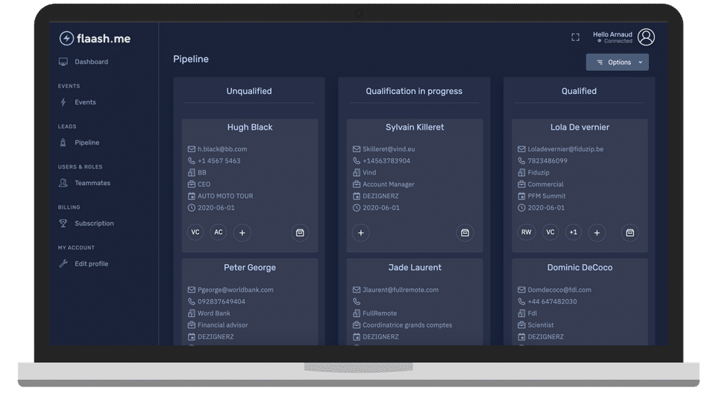This screenshot has height=402, width=716.
Task: Select the Dominic DeCoco card title
Action: tap(580, 267)
